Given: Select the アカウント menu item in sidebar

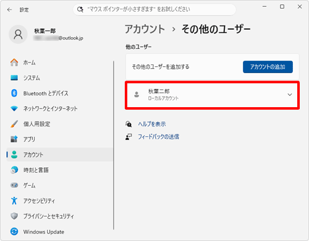Looking at the screenshot, I should (60, 155).
